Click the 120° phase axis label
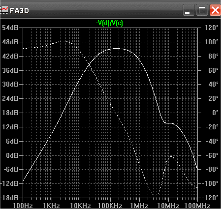221x209 pixels. [x=212, y=28]
